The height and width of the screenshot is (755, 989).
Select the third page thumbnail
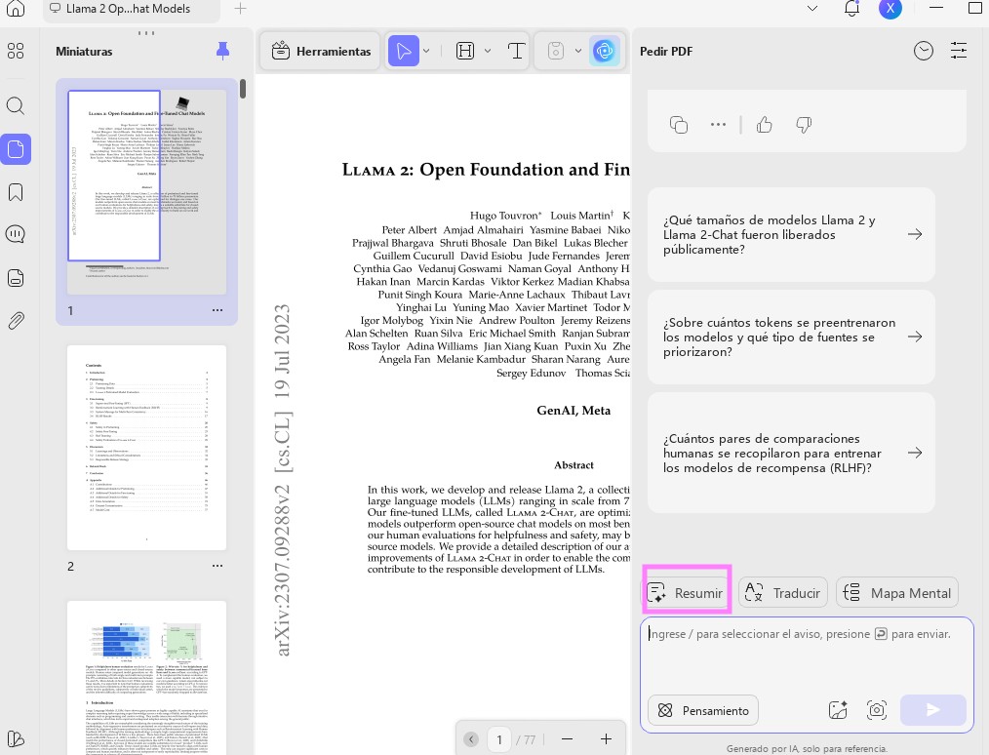tap(146, 677)
